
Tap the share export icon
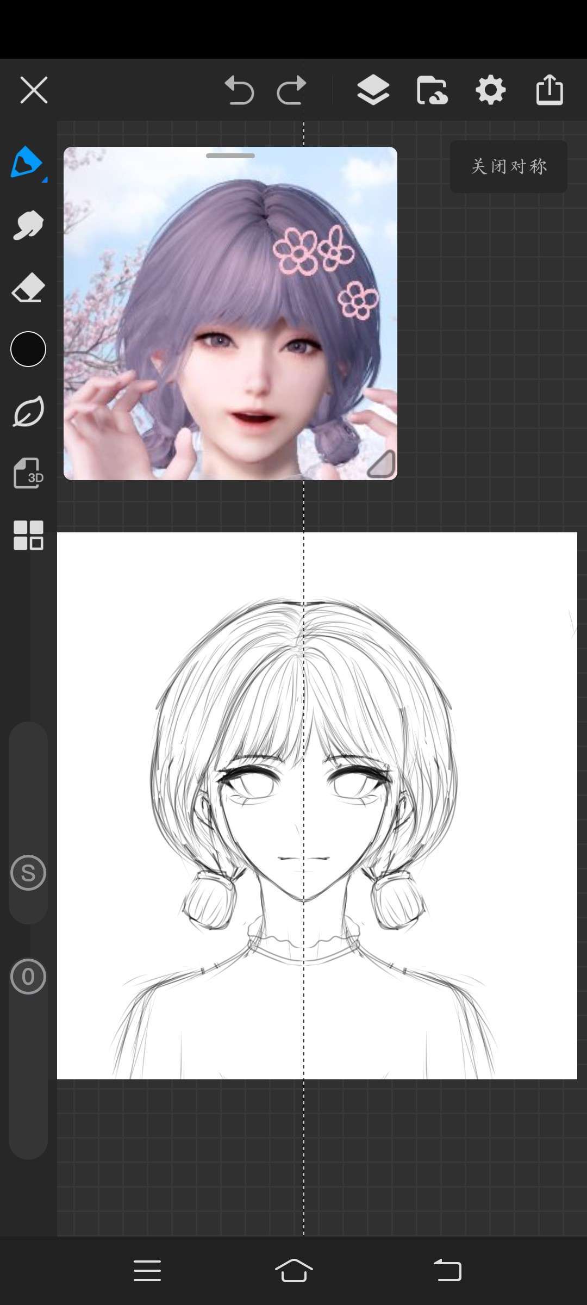(x=549, y=90)
